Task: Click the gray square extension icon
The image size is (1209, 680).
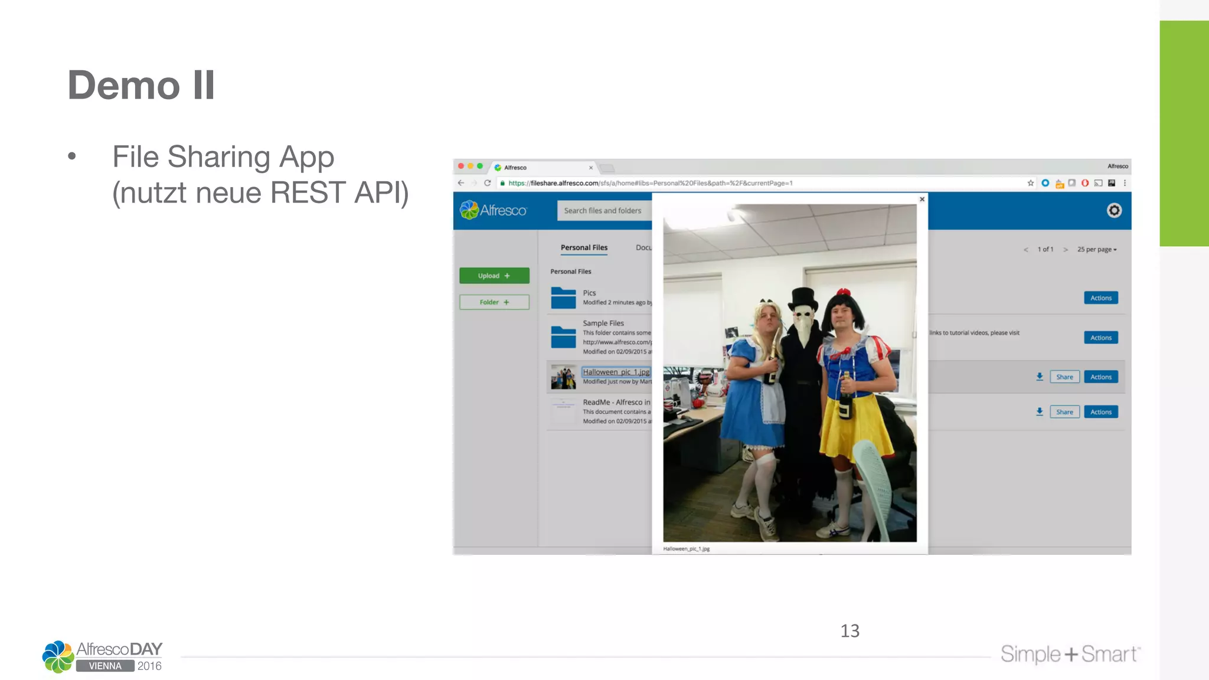Action: 1071,183
